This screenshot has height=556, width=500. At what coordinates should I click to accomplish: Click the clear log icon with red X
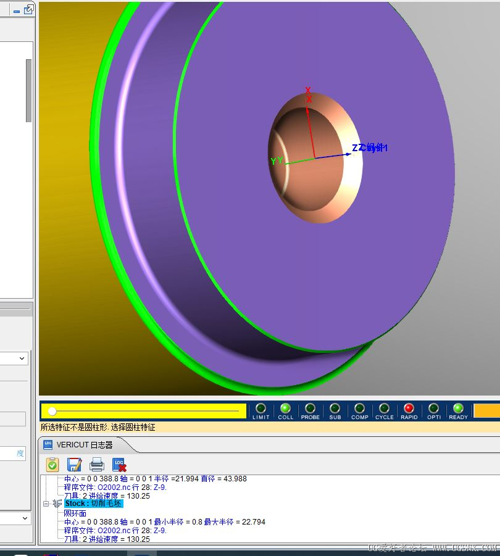click(x=119, y=465)
